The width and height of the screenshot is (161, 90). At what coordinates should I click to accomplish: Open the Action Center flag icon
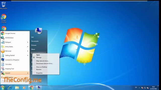pos(142,88)
